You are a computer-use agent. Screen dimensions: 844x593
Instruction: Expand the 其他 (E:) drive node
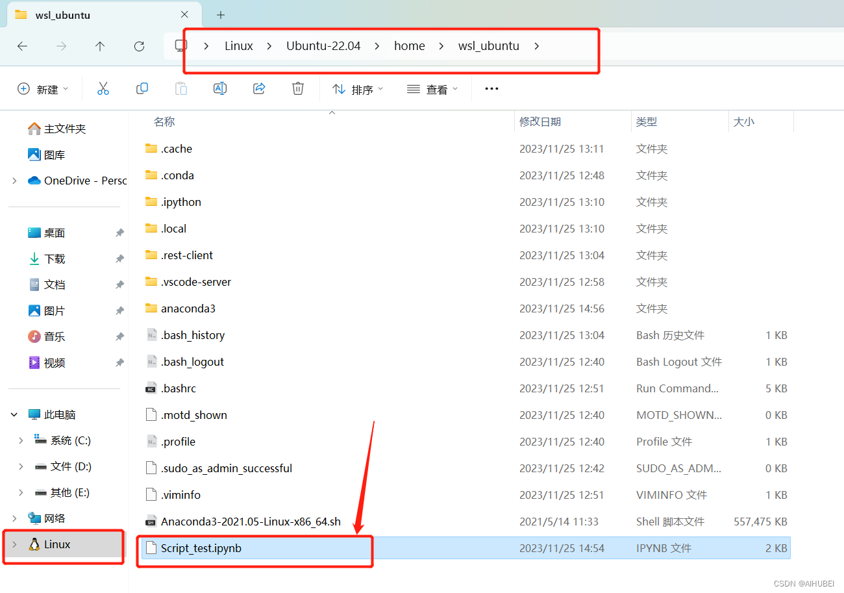click(x=21, y=492)
